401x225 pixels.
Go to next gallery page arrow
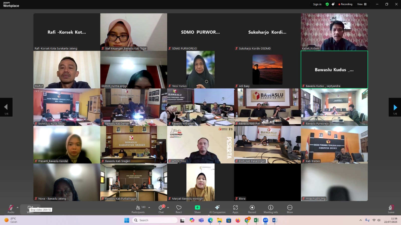point(395,107)
